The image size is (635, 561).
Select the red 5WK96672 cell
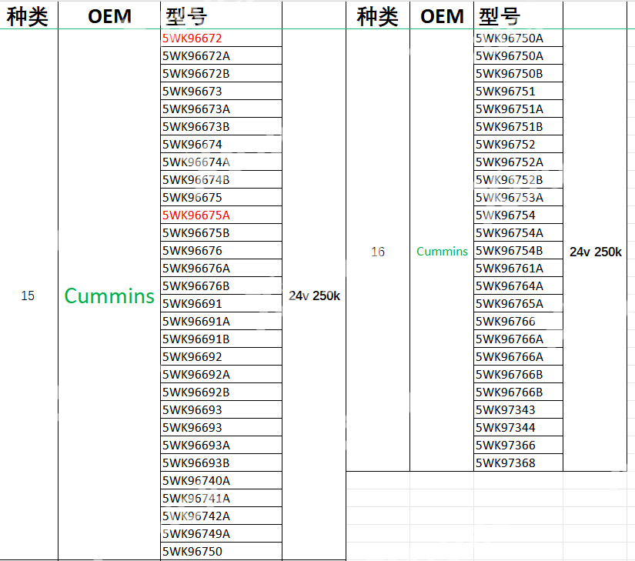(221, 38)
